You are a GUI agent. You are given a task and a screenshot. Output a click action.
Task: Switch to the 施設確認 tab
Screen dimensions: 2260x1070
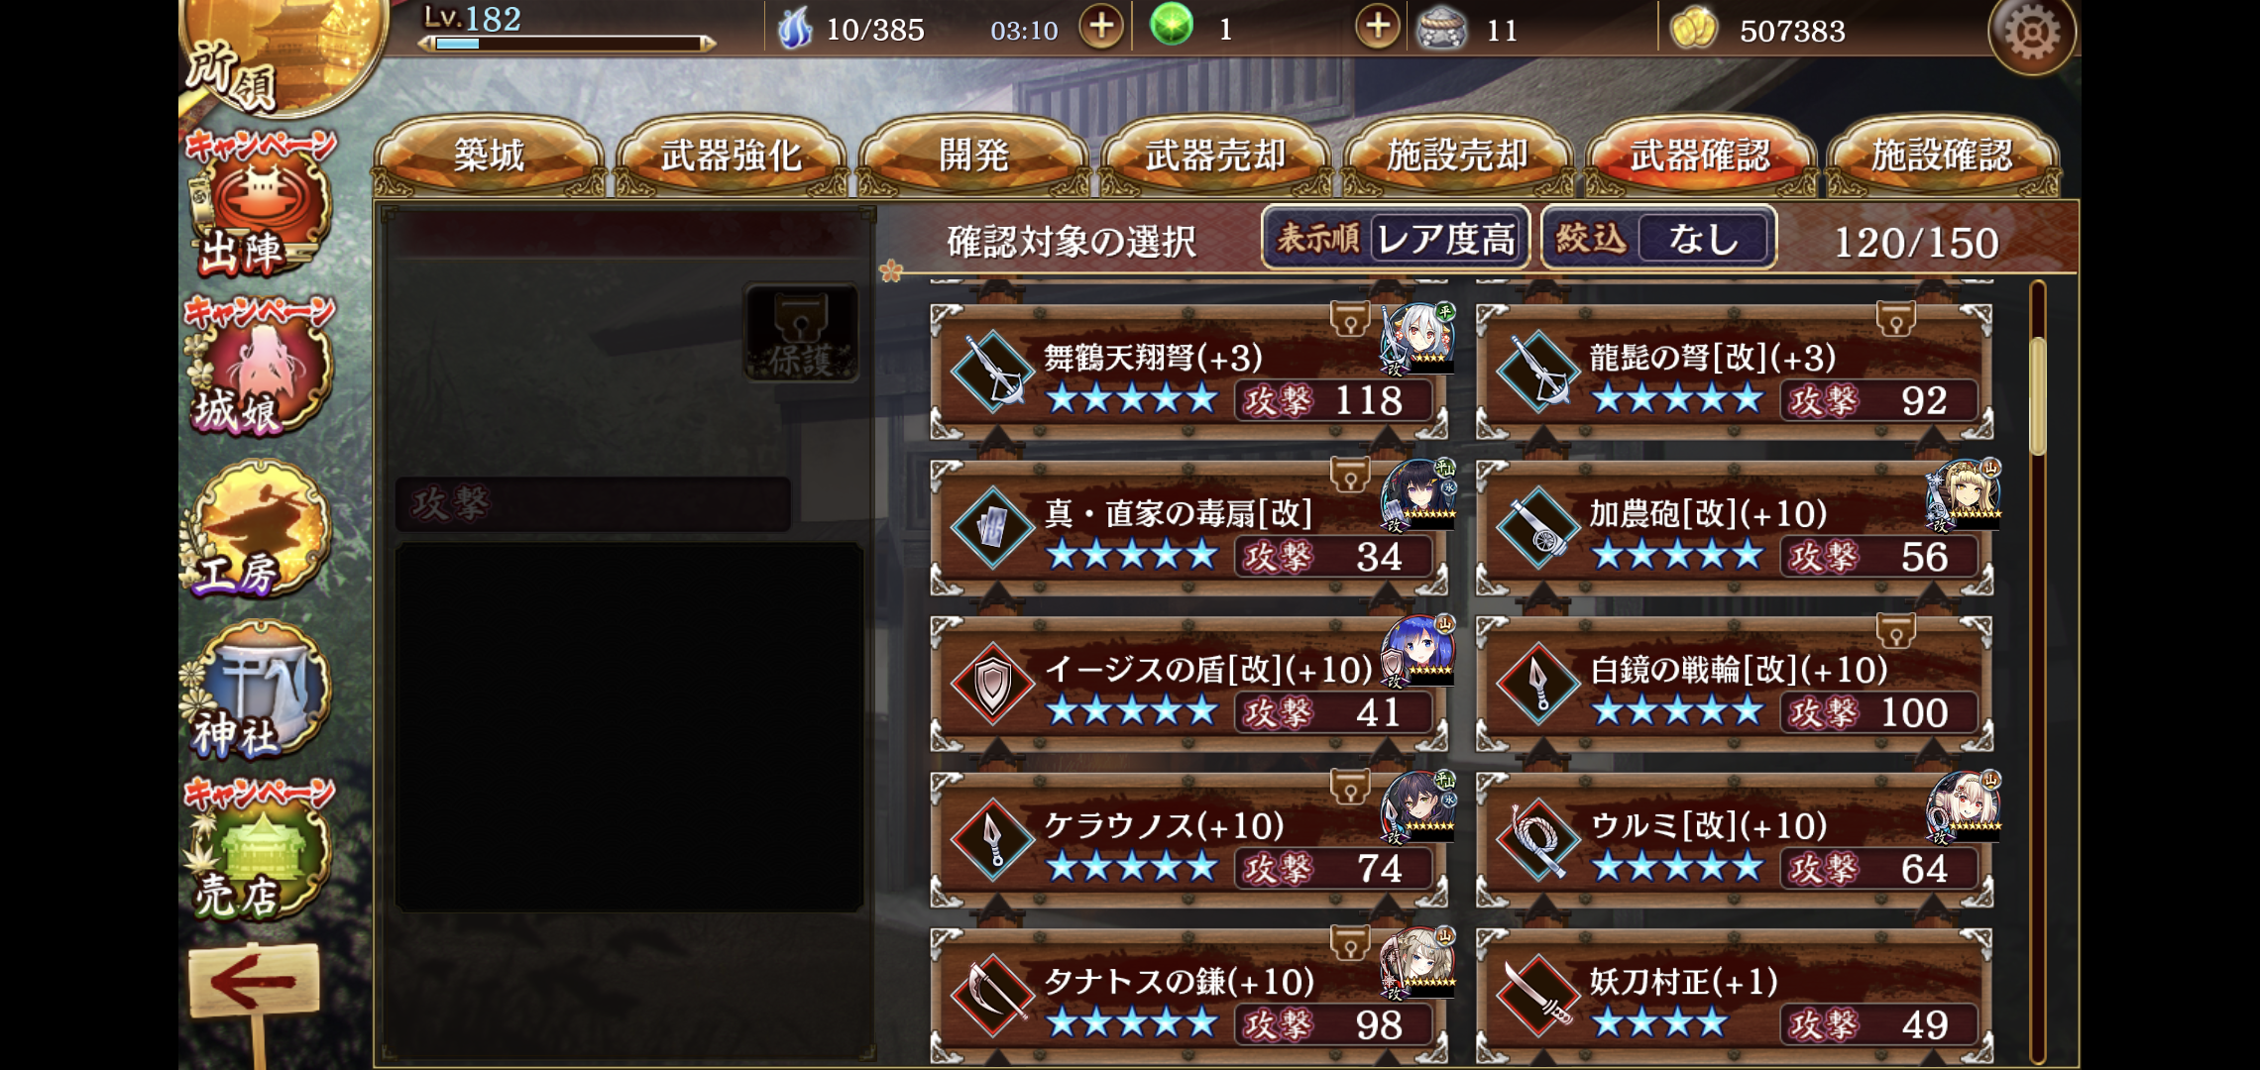pos(1943,156)
